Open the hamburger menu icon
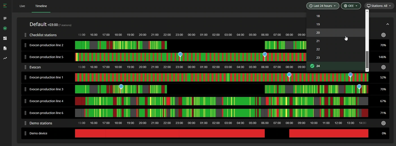396x146 pixels. tap(5, 6)
